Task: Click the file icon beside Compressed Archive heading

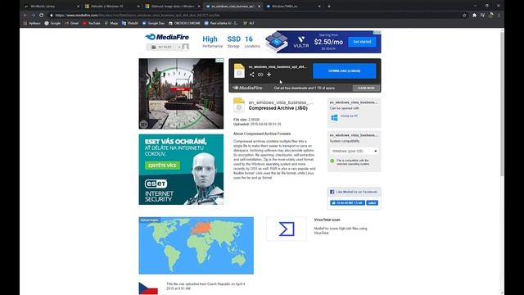Action: pos(239,105)
